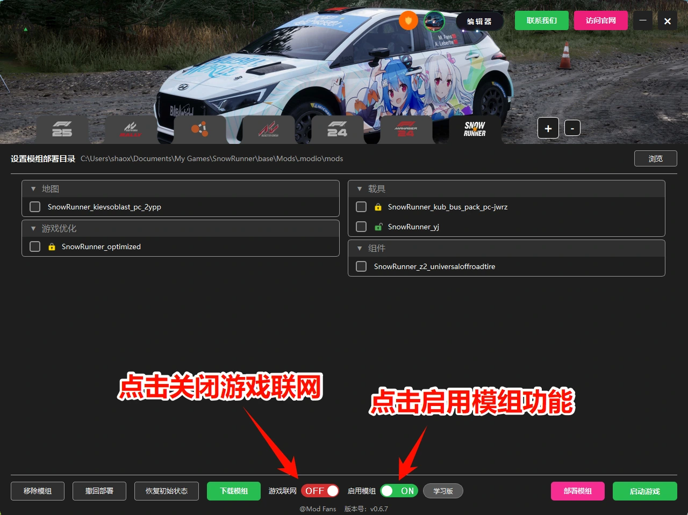Open the Assetto Corsa Rally game tab
The image size is (688, 515).
click(131, 129)
